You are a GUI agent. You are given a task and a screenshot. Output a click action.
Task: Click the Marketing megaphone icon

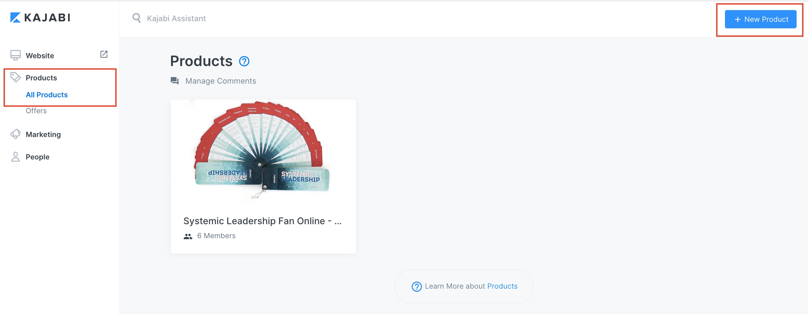(x=15, y=134)
